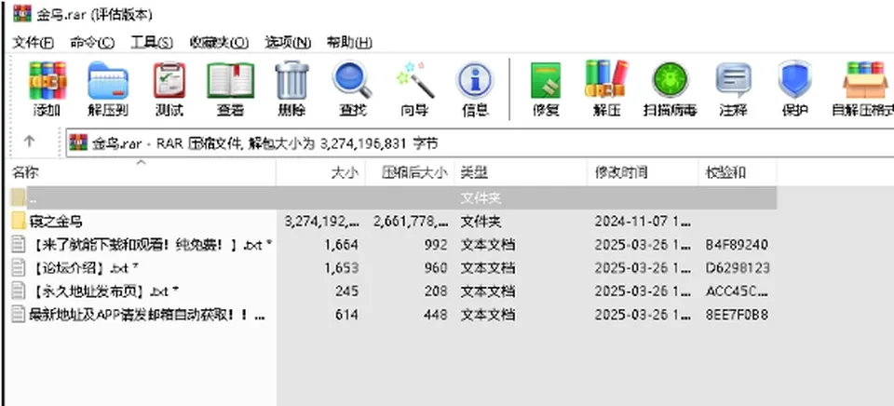
Task: Open the 查看 (View) book icon
Action: (x=230, y=80)
